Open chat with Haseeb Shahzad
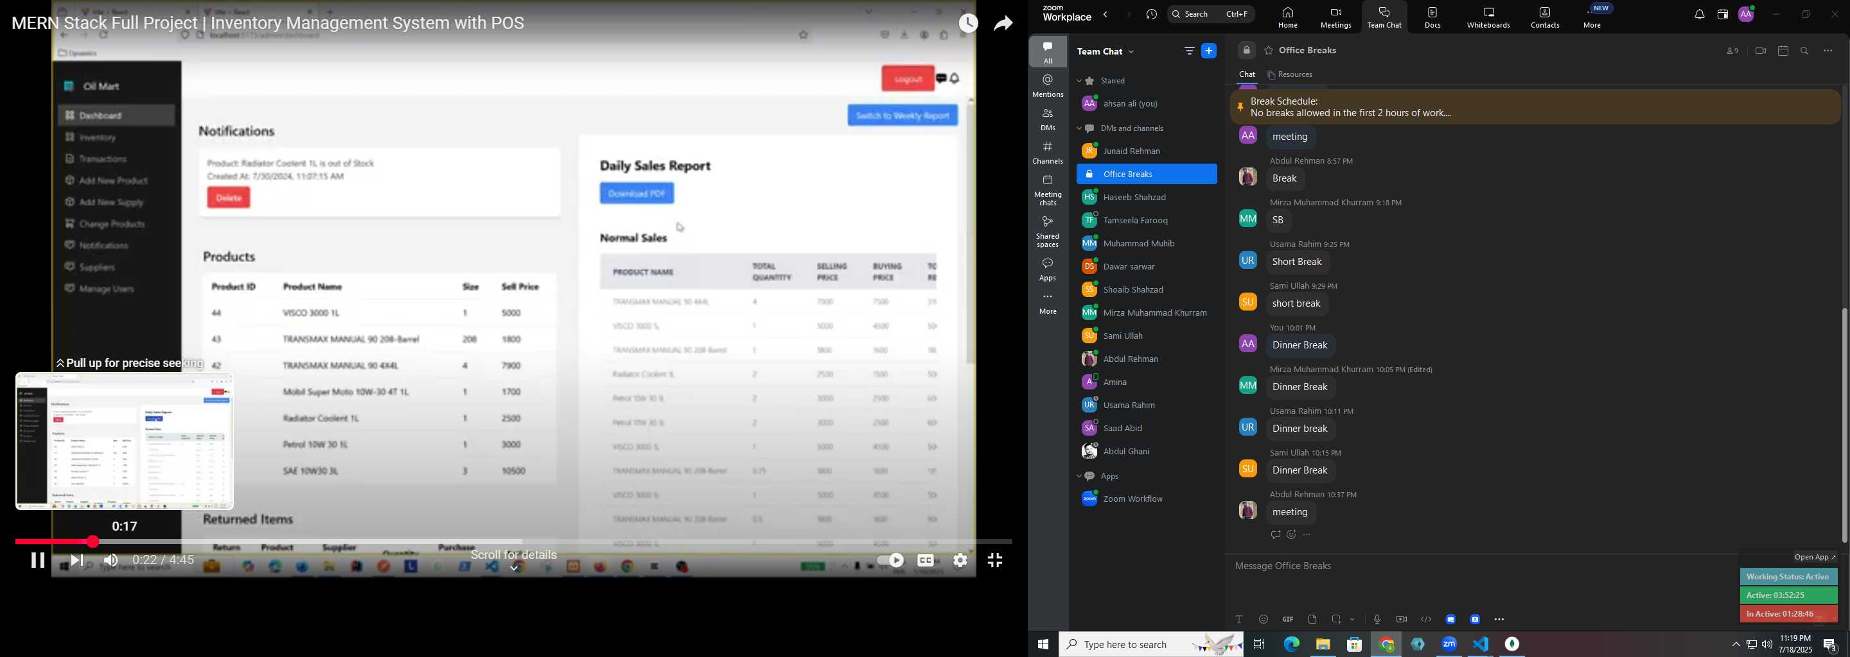1850x657 pixels. pos(1146,197)
